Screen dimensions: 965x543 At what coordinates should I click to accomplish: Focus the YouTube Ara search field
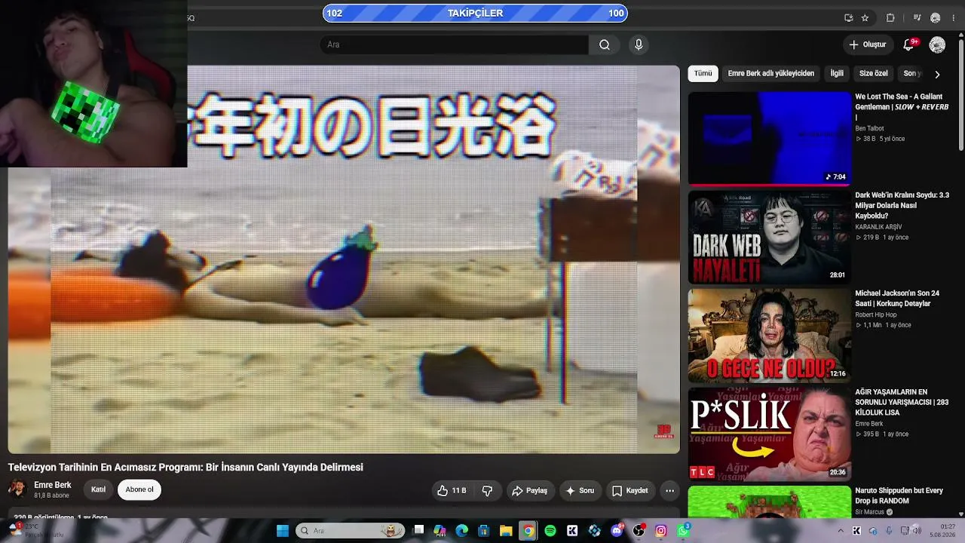pyautogui.click(x=455, y=44)
